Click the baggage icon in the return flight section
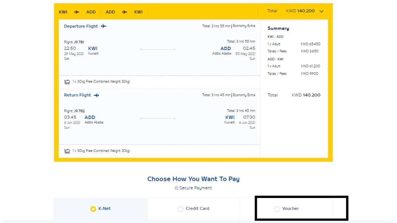This screenshot has width=397, height=223. coord(67,151)
